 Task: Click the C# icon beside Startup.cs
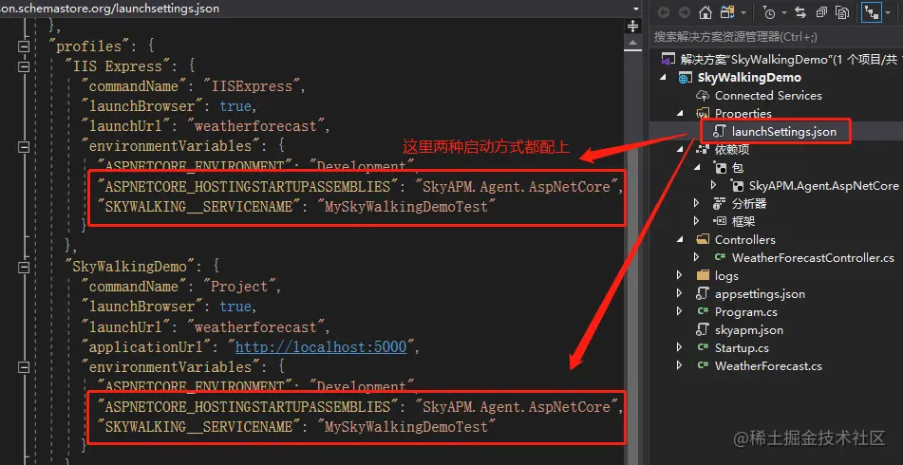coord(703,347)
